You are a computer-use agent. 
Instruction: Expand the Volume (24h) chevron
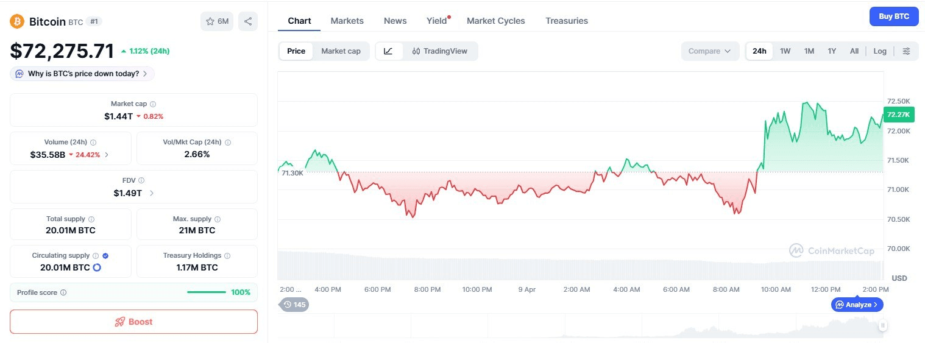(x=107, y=155)
